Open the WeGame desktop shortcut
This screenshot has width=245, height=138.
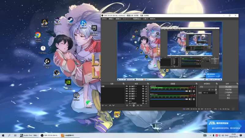(x=44, y=23)
